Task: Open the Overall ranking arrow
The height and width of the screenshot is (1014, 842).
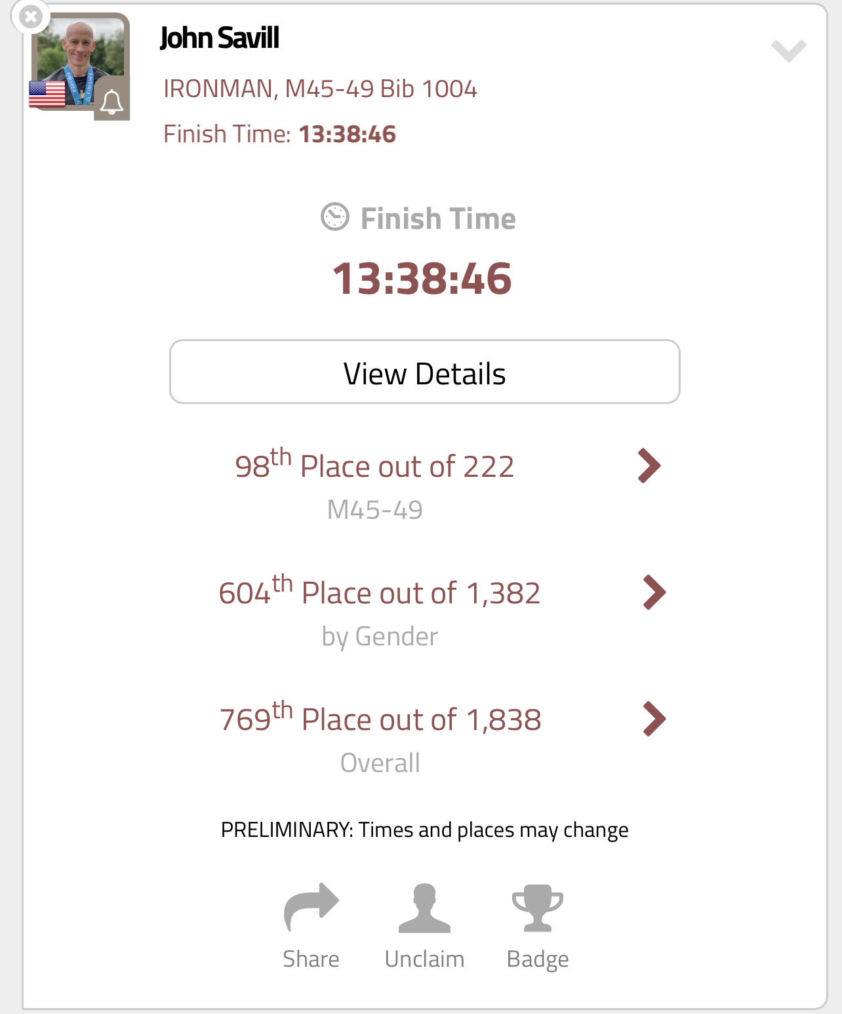Action: pyautogui.click(x=654, y=720)
